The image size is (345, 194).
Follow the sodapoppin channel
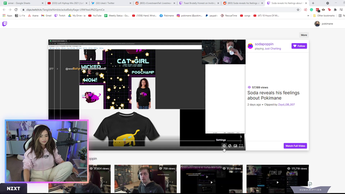point(299,46)
